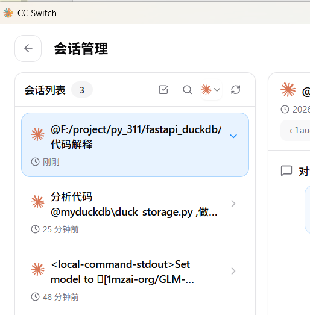Open the session search magnifier
Screen dimensions: 310x315
pos(188,90)
